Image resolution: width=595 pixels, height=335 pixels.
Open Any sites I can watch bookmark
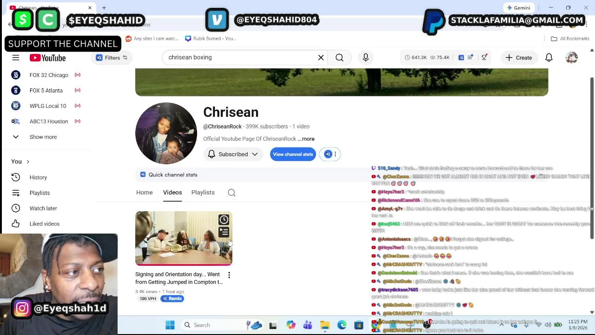[x=152, y=39]
